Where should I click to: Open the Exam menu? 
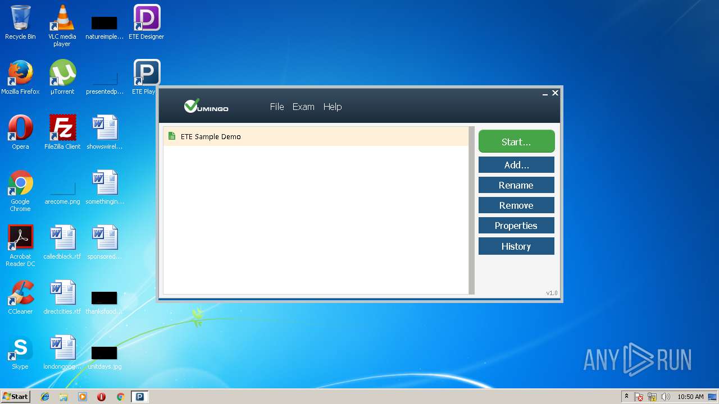pos(303,107)
